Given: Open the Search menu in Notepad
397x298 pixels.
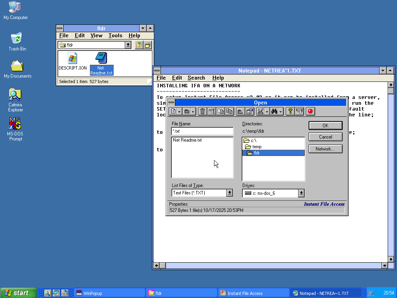Looking at the screenshot, I should 196,78.
